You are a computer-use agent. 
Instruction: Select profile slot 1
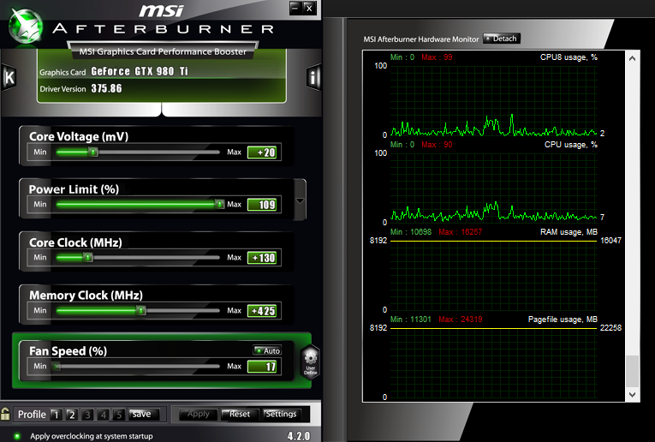(x=56, y=415)
